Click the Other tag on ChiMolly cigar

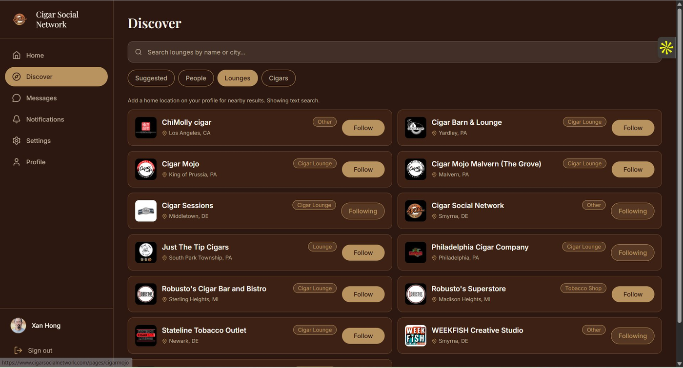[324, 122]
